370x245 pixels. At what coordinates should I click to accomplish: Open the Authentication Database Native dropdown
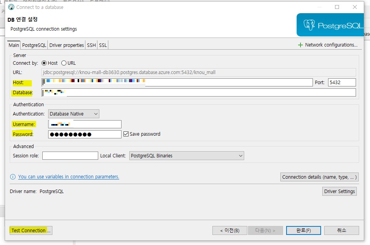(74, 114)
